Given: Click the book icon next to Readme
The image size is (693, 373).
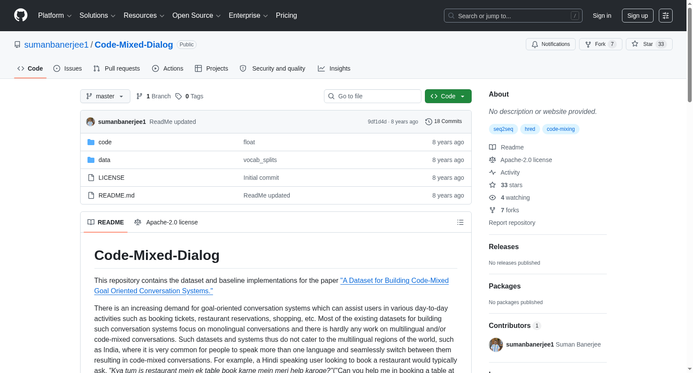Looking at the screenshot, I should pos(492,147).
